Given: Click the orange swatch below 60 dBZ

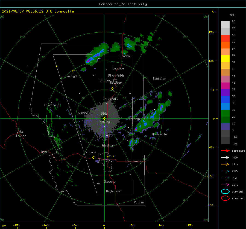Looking at the screenshot, I should tap(225, 45).
